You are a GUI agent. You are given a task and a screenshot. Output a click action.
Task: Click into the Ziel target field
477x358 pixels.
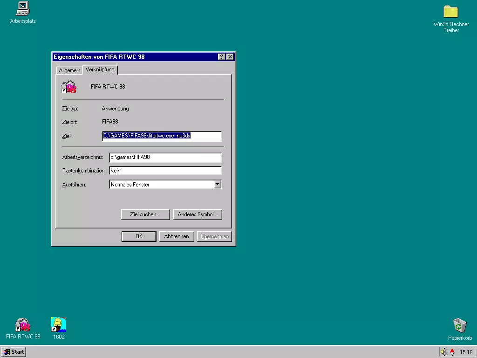162,136
